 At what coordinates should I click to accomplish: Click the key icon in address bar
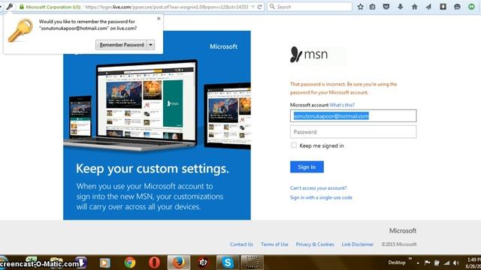[10, 7]
